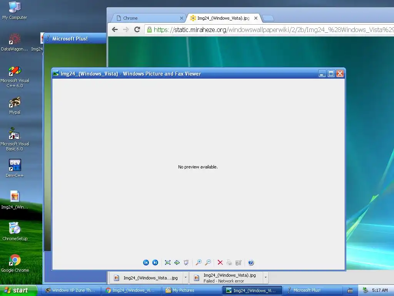Reload the Chrome page
394x296 pixels.
[137, 29]
